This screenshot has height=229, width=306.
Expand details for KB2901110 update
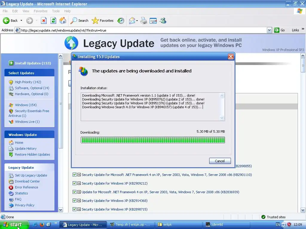(79, 175)
